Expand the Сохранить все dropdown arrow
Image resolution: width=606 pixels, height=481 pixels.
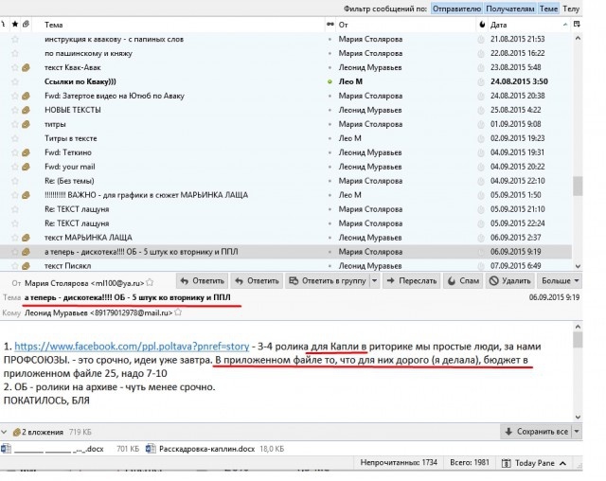pyautogui.click(x=577, y=431)
